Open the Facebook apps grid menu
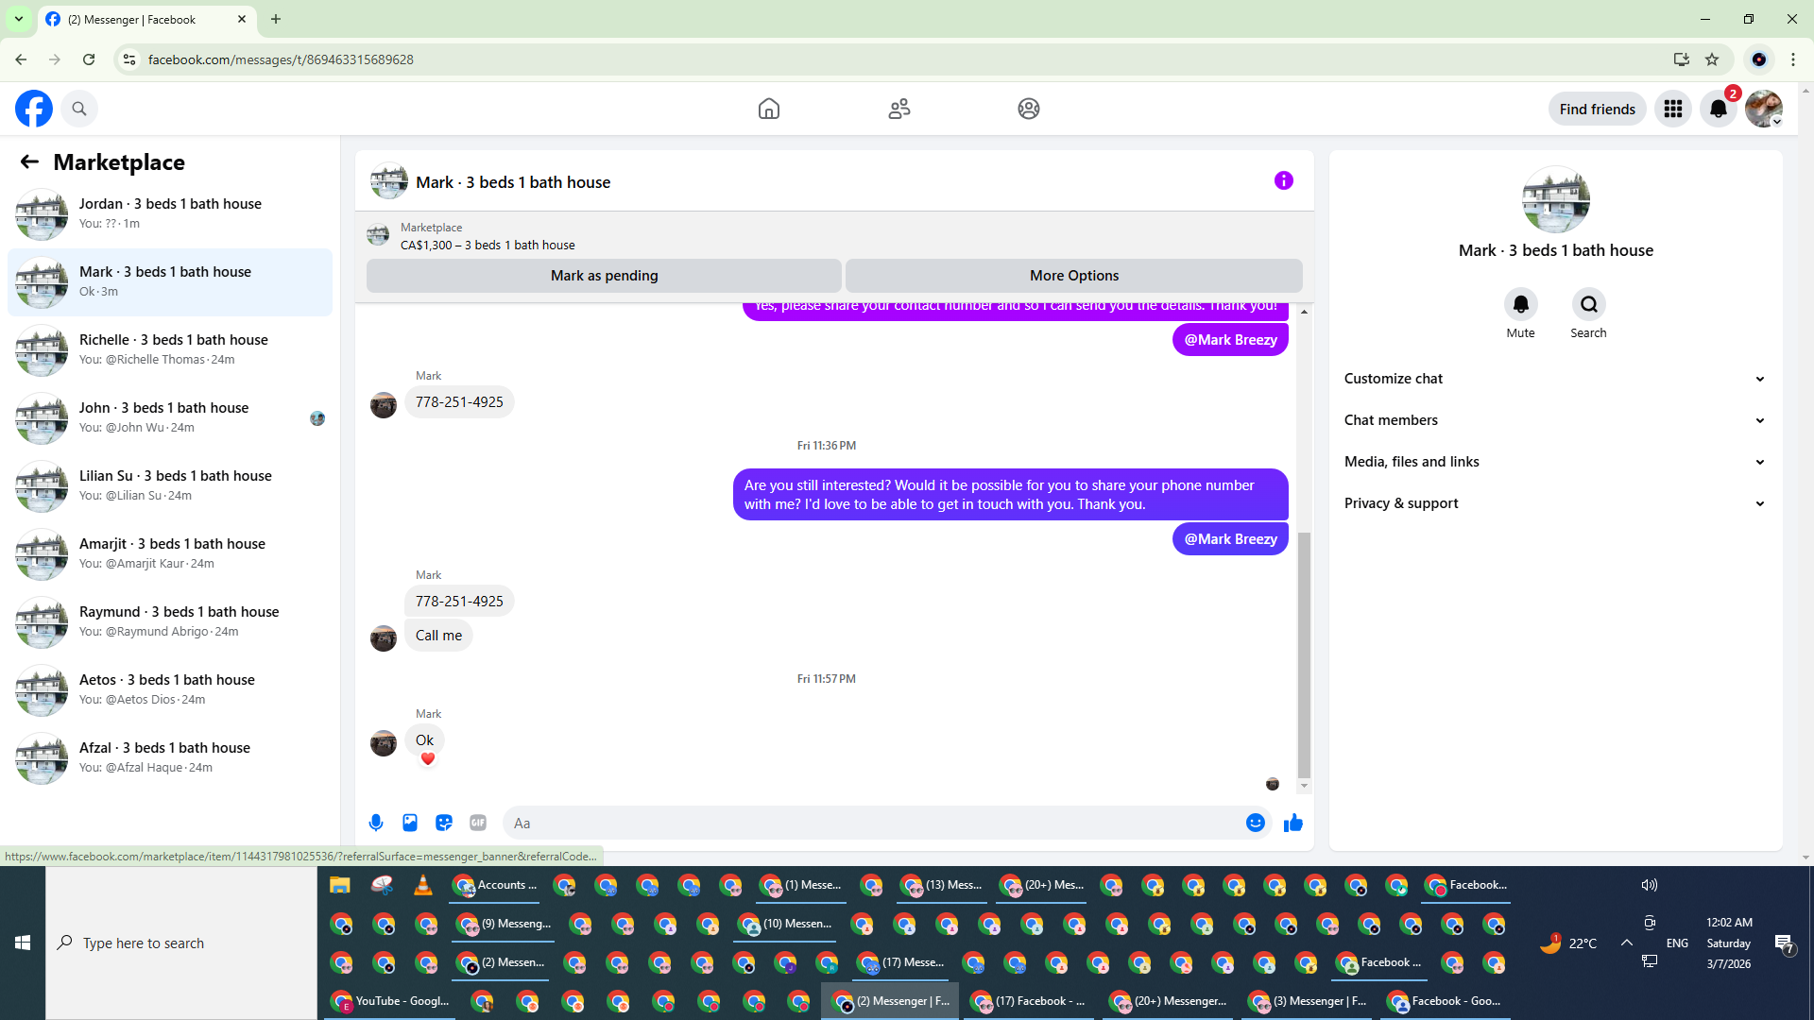 (1672, 109)
